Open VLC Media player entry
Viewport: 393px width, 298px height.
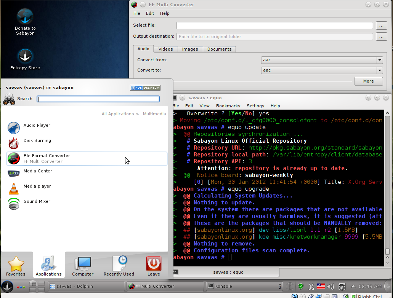pyautogui.click(x=37, y=186)
